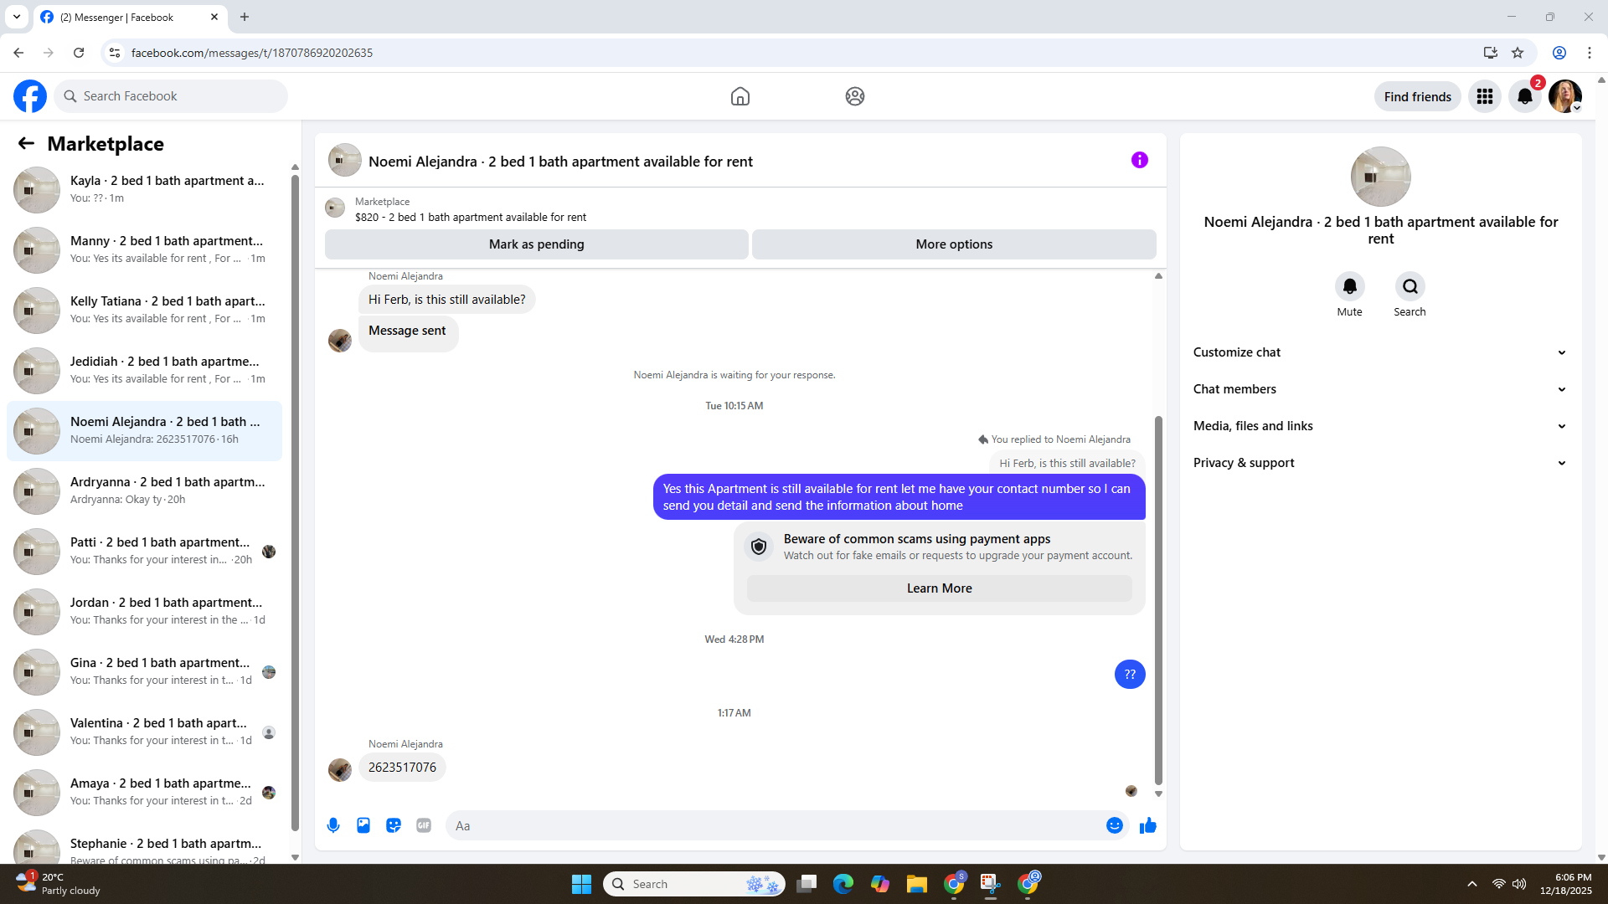
Task: Open the Kelly Tatiana conversation
Action: click(x=144, y=310)
